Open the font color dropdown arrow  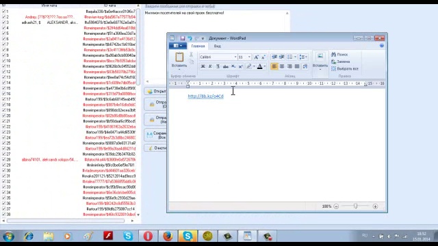click(265, 66)
